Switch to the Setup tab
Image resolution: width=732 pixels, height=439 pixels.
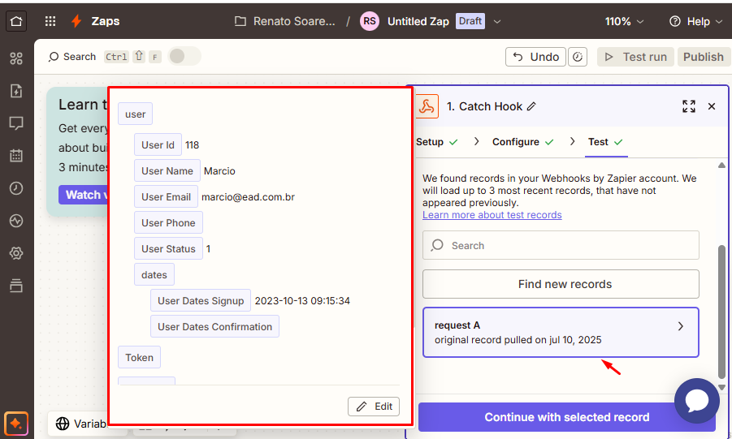pyautogui.click(x=437, y=142)
